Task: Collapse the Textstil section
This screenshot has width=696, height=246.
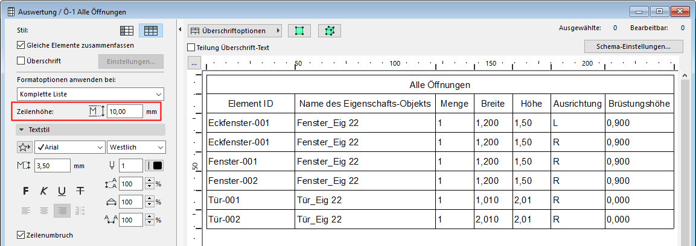Action: (x=91, y=130)
